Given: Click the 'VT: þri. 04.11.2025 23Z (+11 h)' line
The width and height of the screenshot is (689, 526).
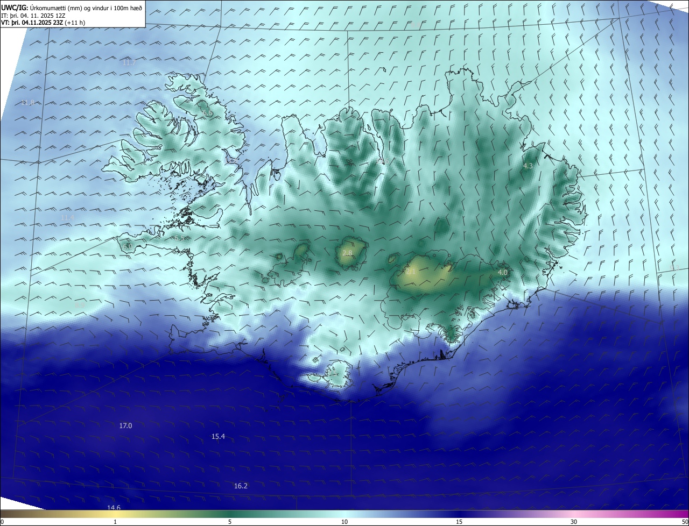Looking at the screenshot, I should (x=43, y=23).
